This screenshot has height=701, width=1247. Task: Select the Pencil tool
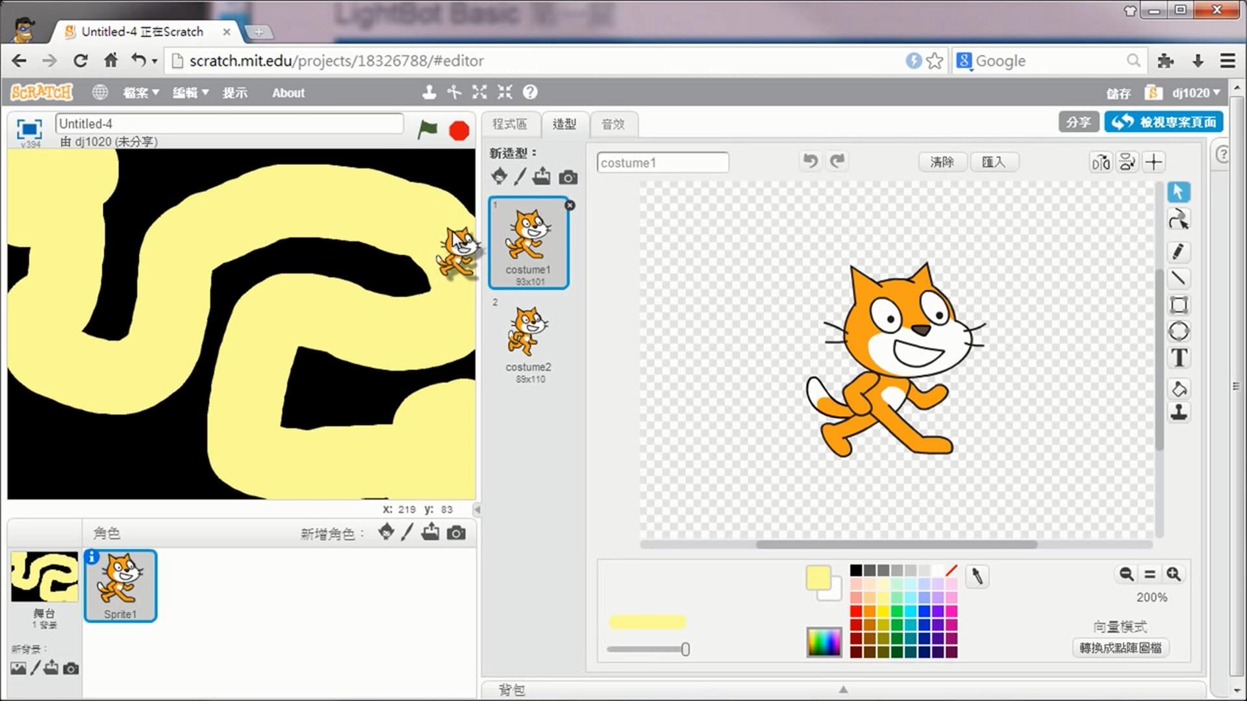(x=1179, y=251)
